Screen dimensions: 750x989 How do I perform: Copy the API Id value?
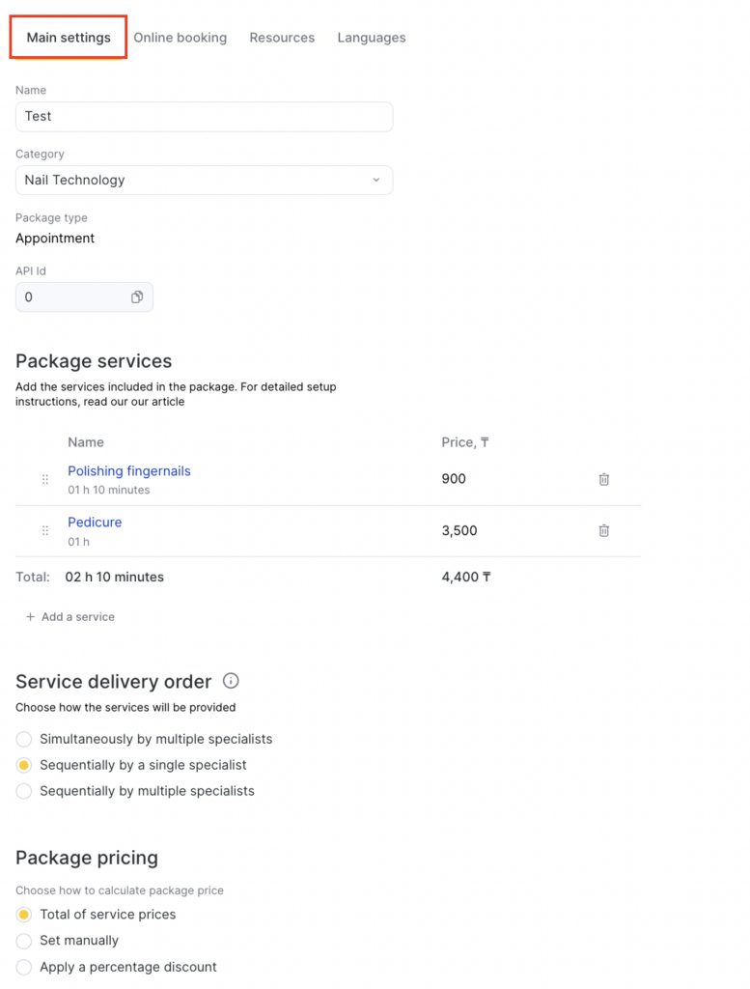[137, 297]
